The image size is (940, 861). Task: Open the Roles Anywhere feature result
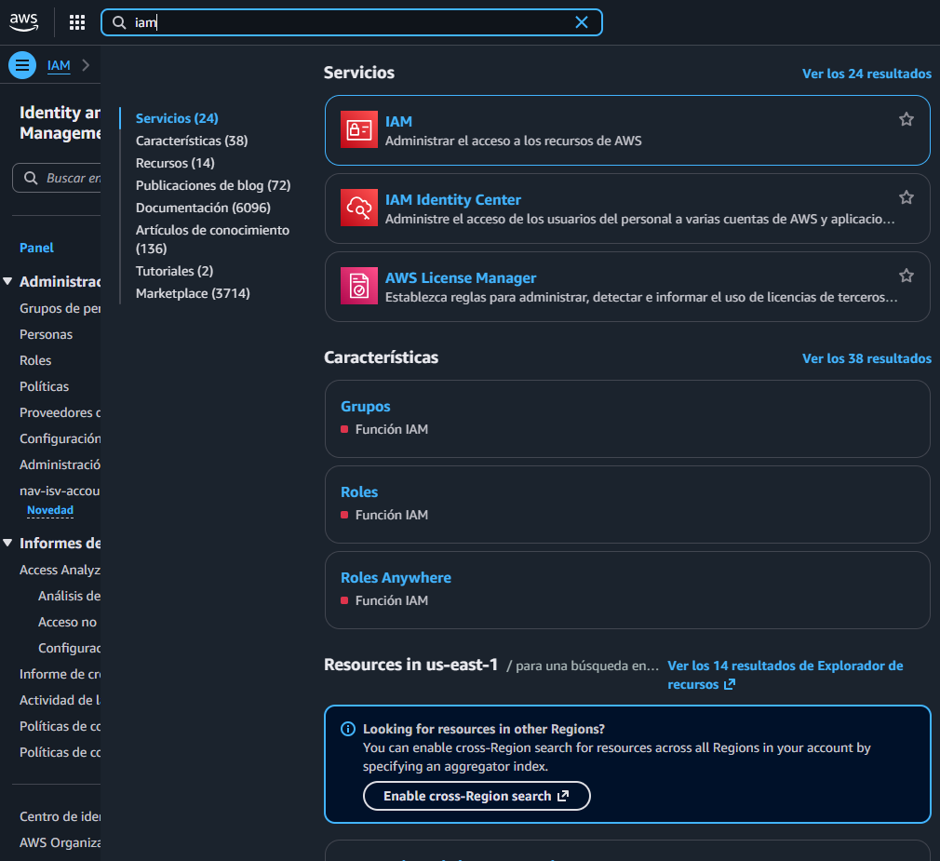[x=396, y=578]
